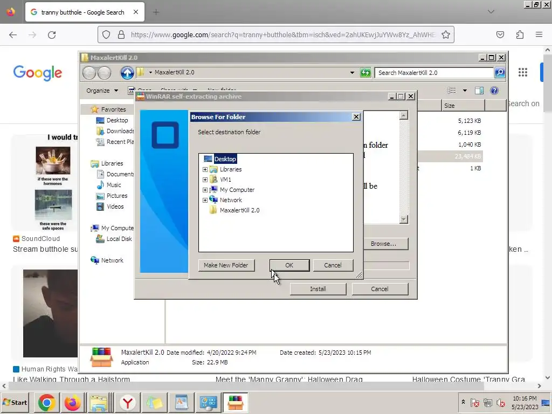Click Explorer search magnifier icon
552x414 pixels.
click(500, 73)
